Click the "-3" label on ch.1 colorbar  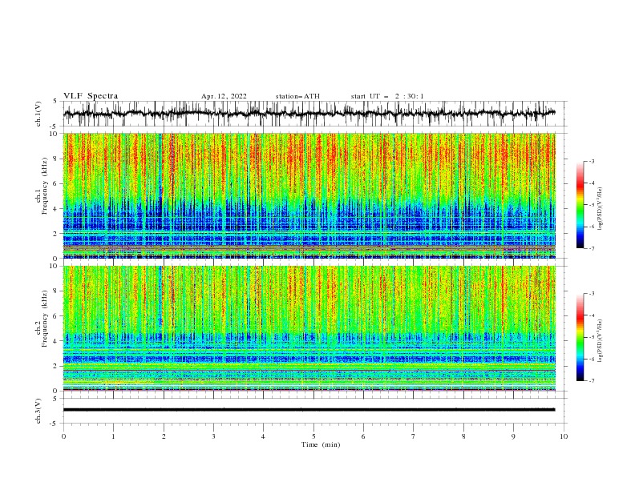point(592,162)
